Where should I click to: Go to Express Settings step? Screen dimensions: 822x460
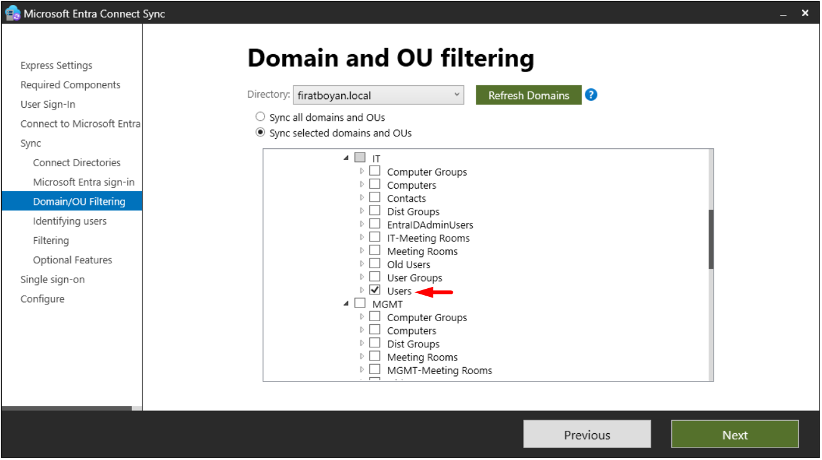click(x=56, y=65)
